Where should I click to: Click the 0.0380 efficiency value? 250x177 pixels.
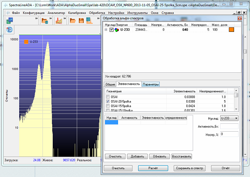tap(190, 101)
